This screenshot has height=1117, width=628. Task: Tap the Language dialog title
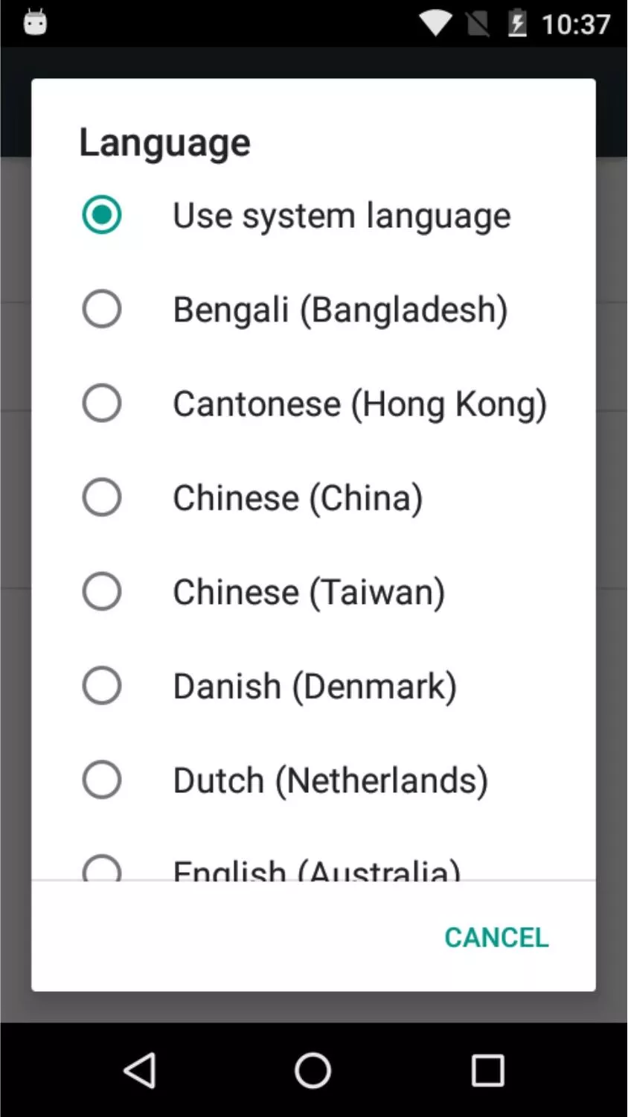164,144
